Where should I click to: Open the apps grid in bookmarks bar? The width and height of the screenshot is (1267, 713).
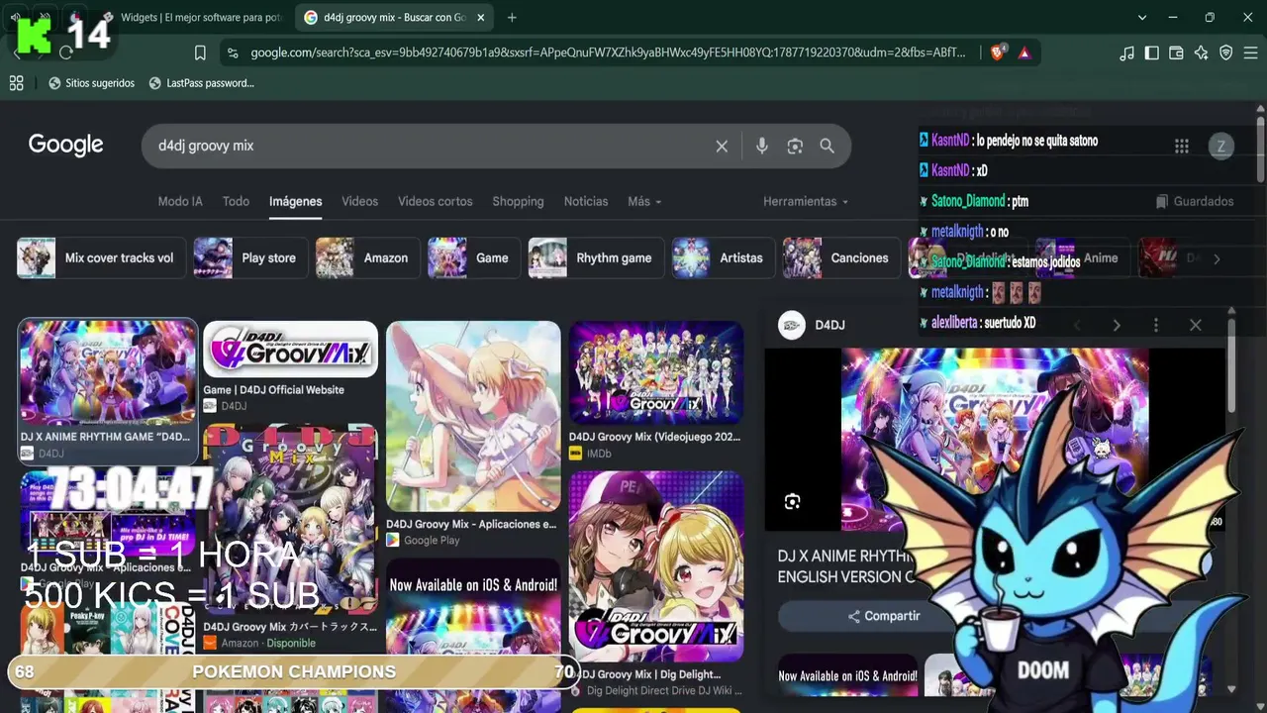pyautogui.click(x=17, y=83)
